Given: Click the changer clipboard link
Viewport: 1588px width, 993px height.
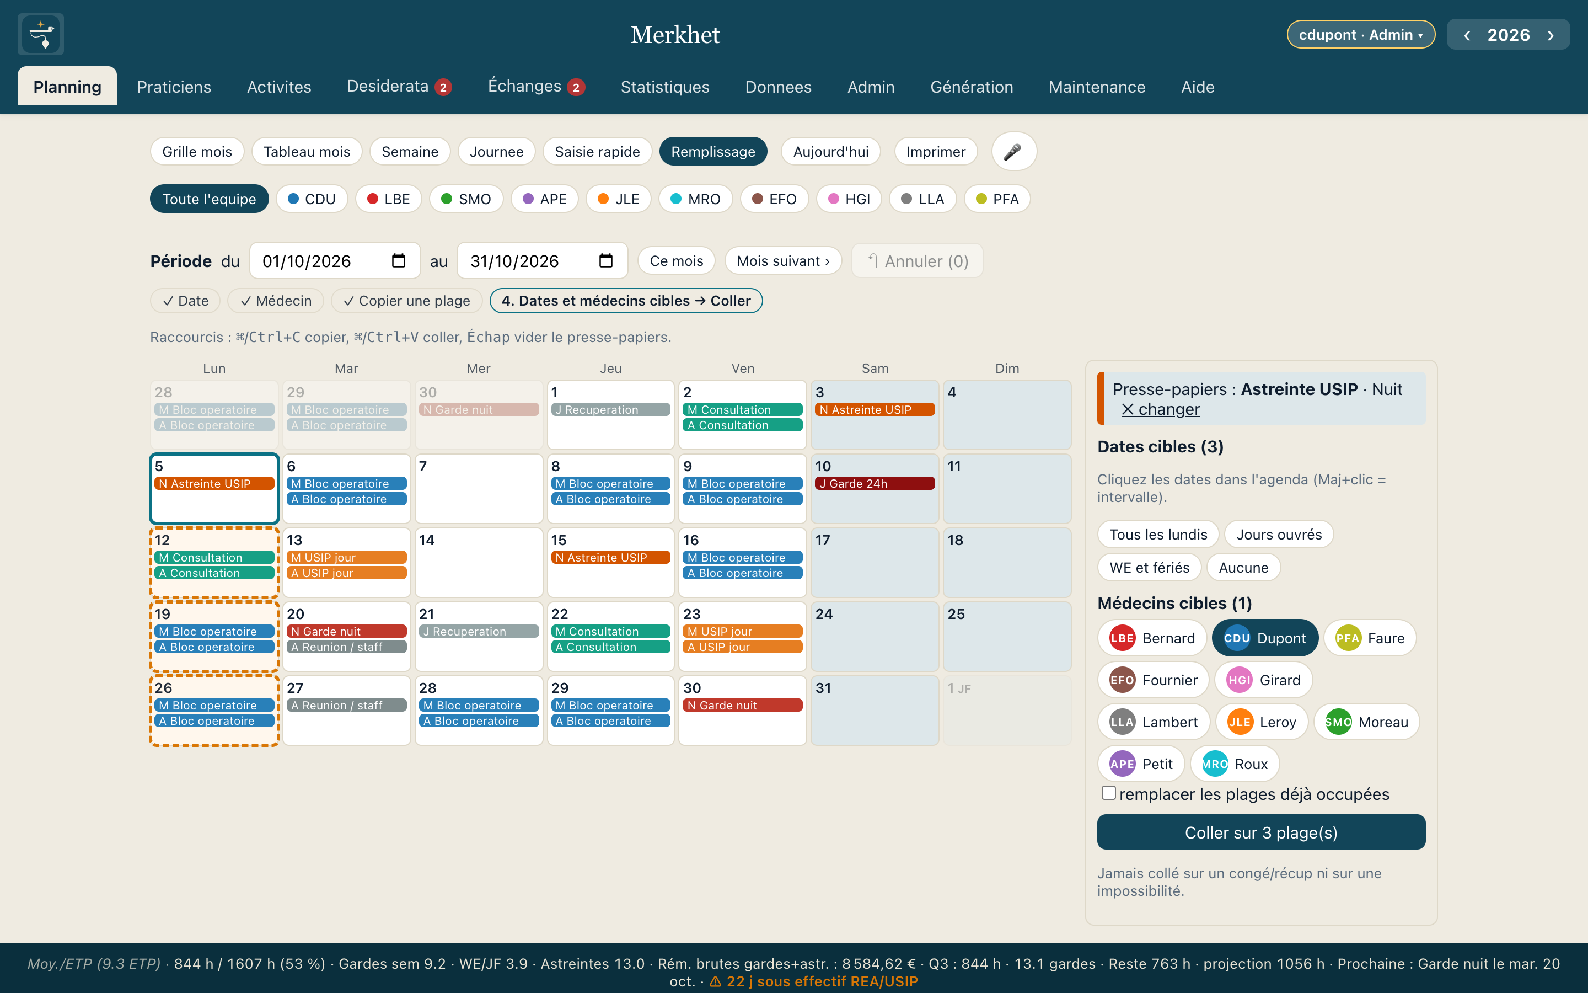Looking at the screenshot, I should click(x=1161, y=409).
